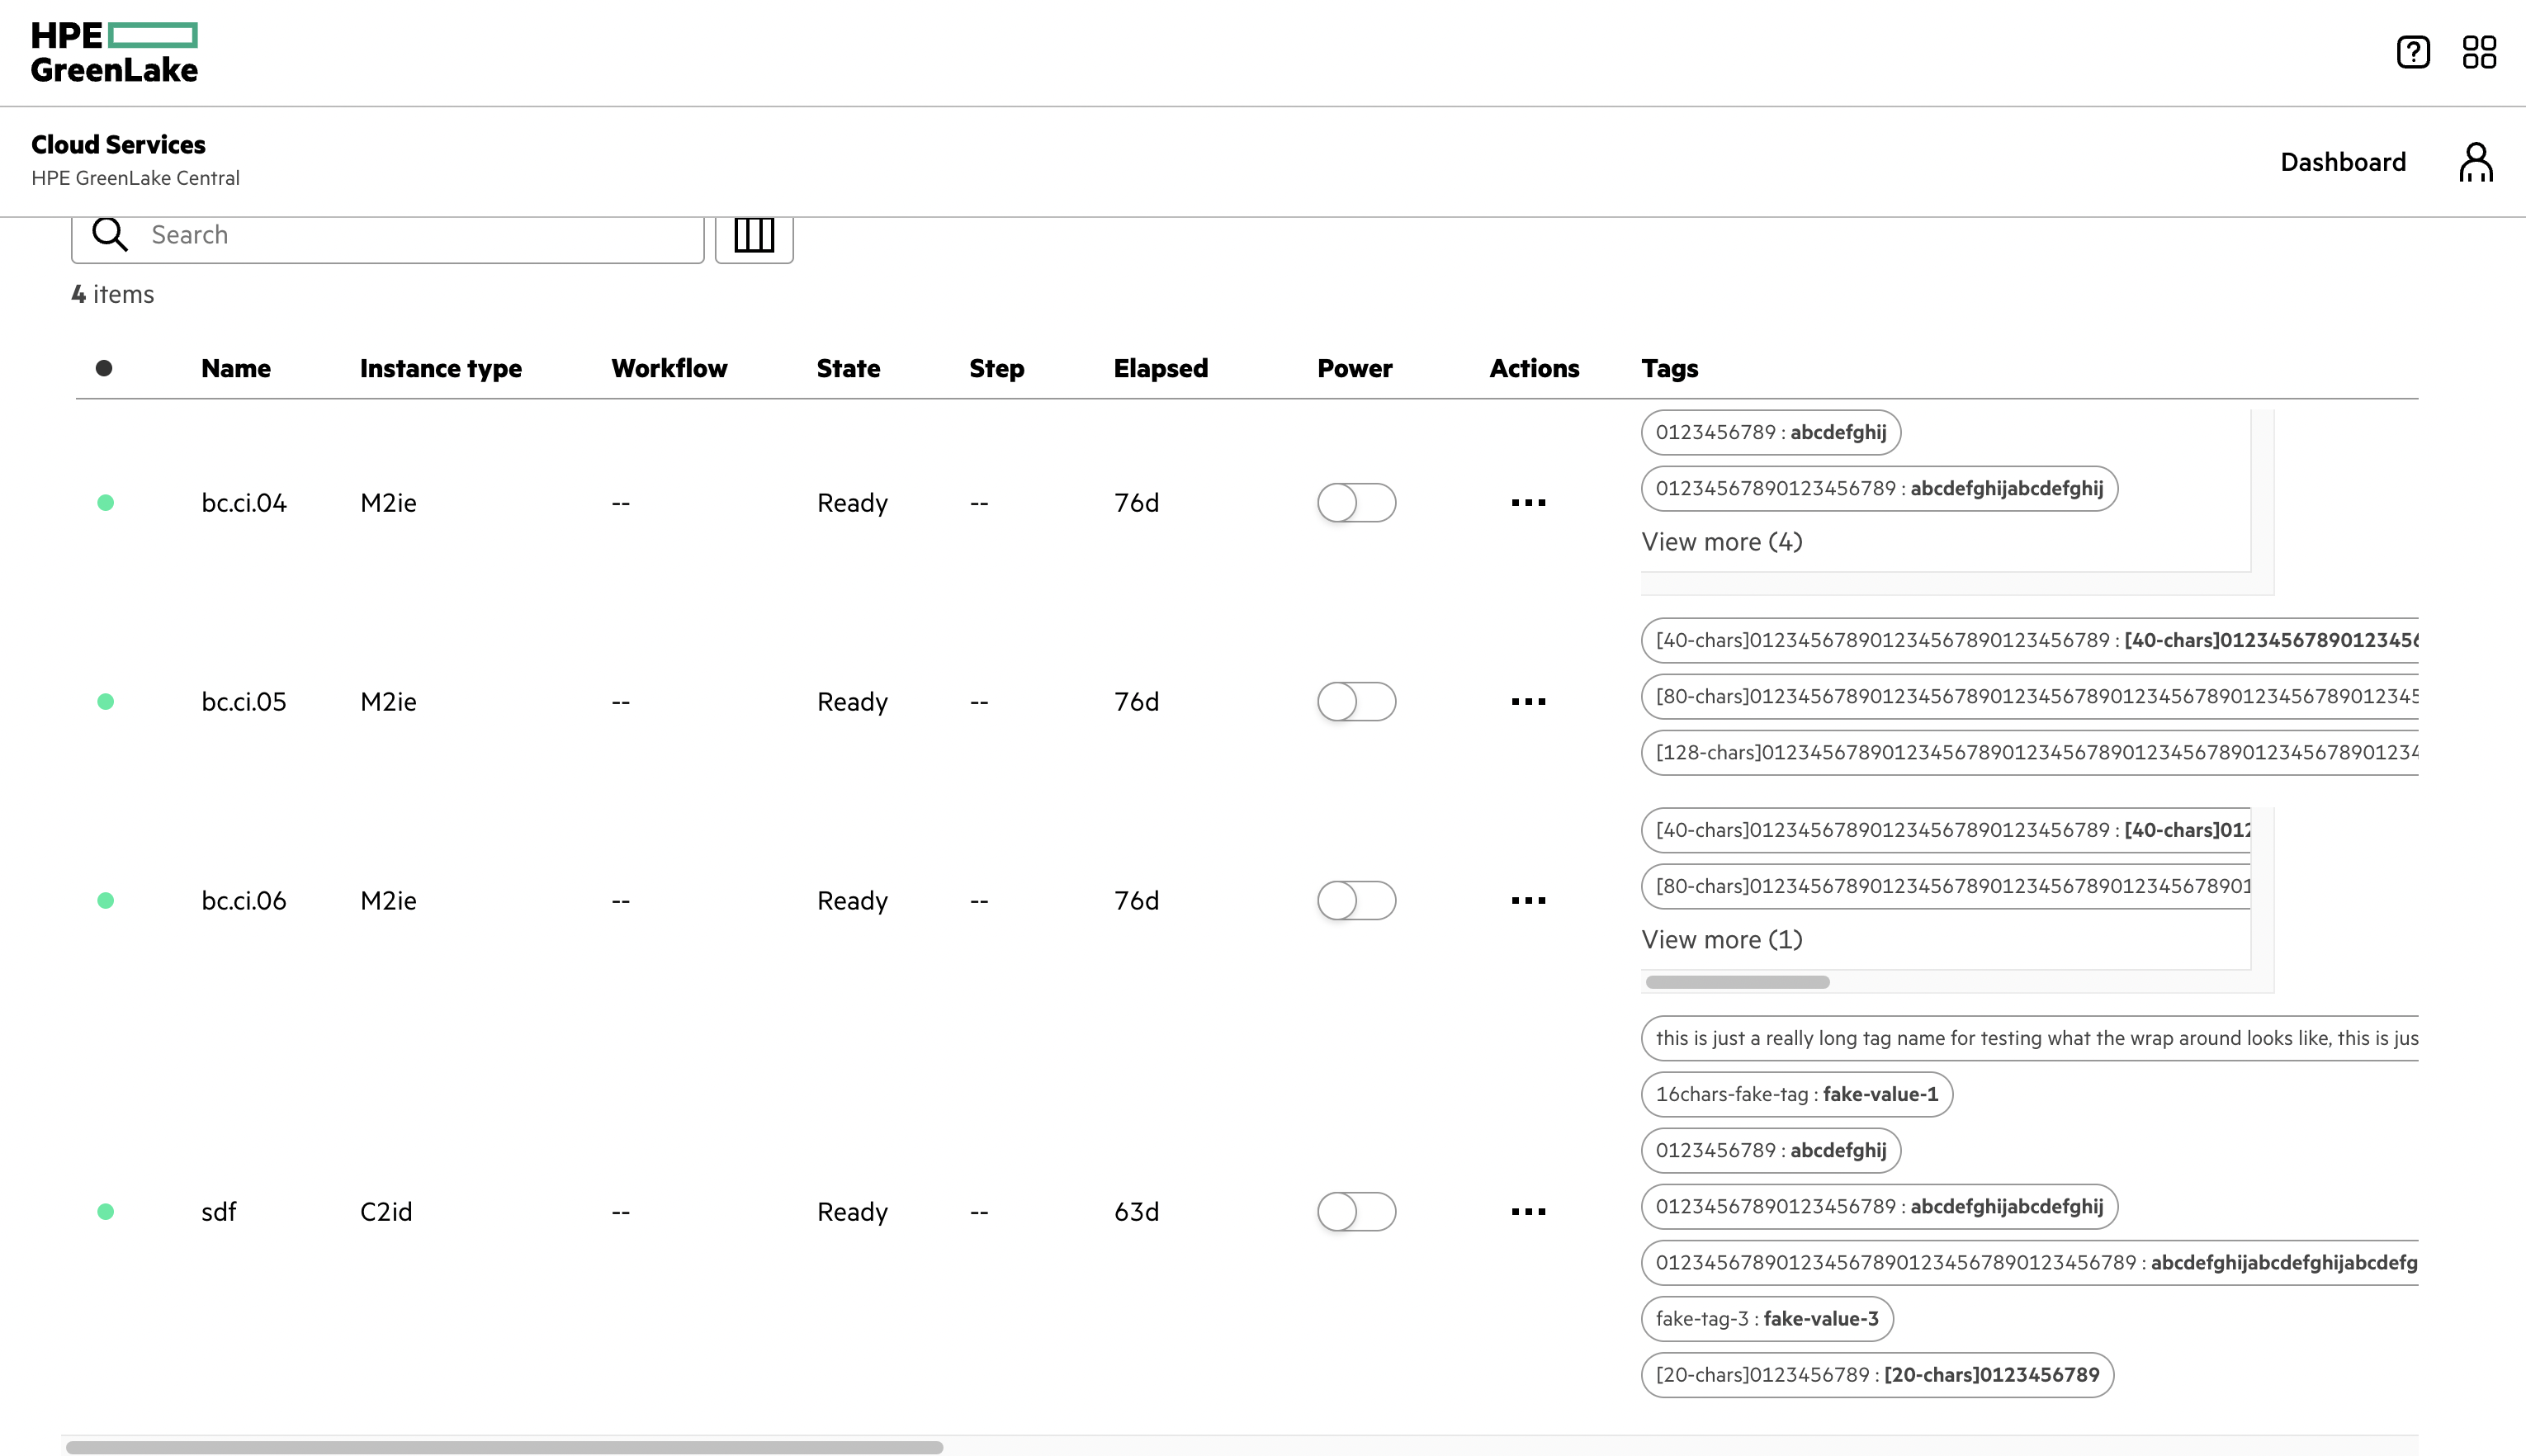Image resolution: width=2526 pixels, height=1456 pixels.
Task: Open the column settings icon beside search
Action: (754, 235)
